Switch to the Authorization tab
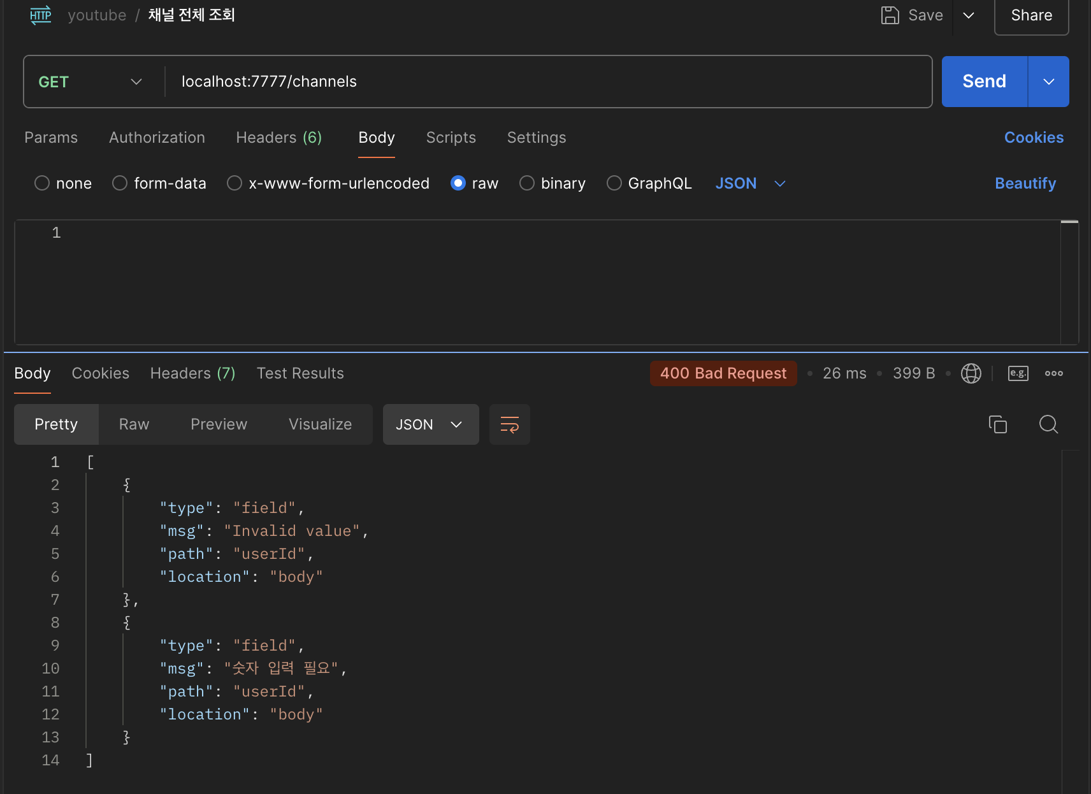1091x794 pixels. 157,138
